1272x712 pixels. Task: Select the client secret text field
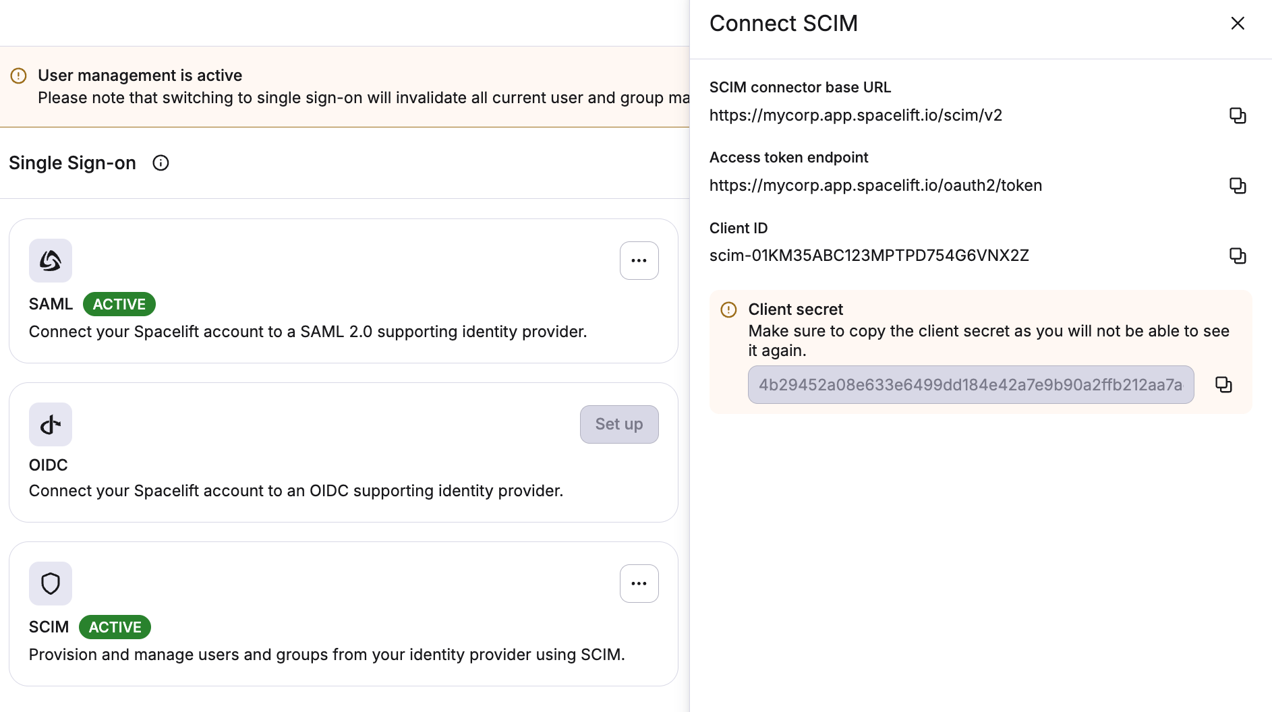click(970, 385)
